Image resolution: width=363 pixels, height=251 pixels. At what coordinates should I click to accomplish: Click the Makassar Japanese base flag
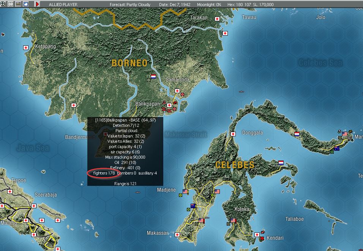[177, 235]
